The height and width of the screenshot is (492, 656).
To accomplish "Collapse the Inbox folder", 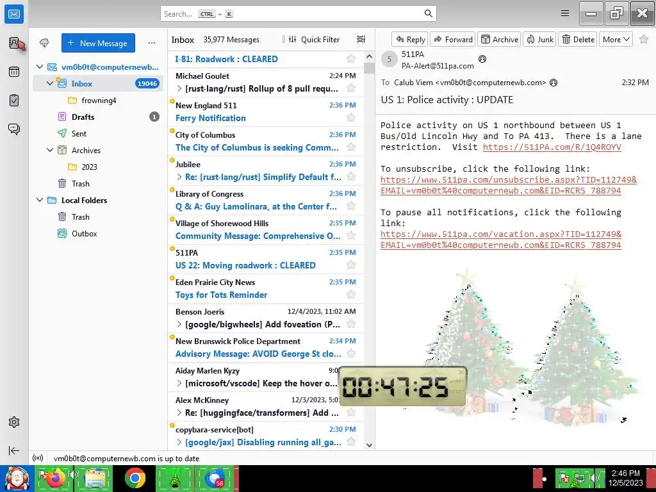I will [50, 83].
